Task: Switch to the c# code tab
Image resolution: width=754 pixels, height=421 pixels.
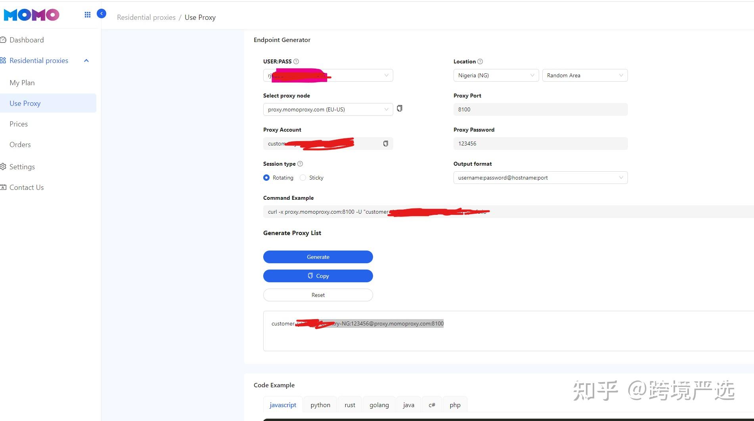Action: click(x=432, y=405)
